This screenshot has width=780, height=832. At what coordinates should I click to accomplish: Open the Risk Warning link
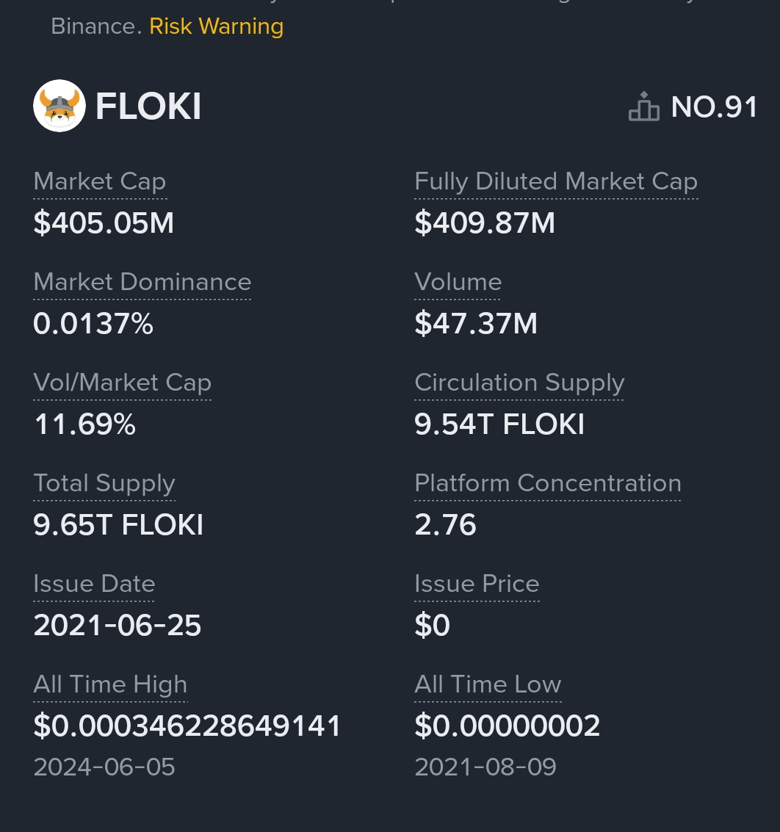pos(216,26)
